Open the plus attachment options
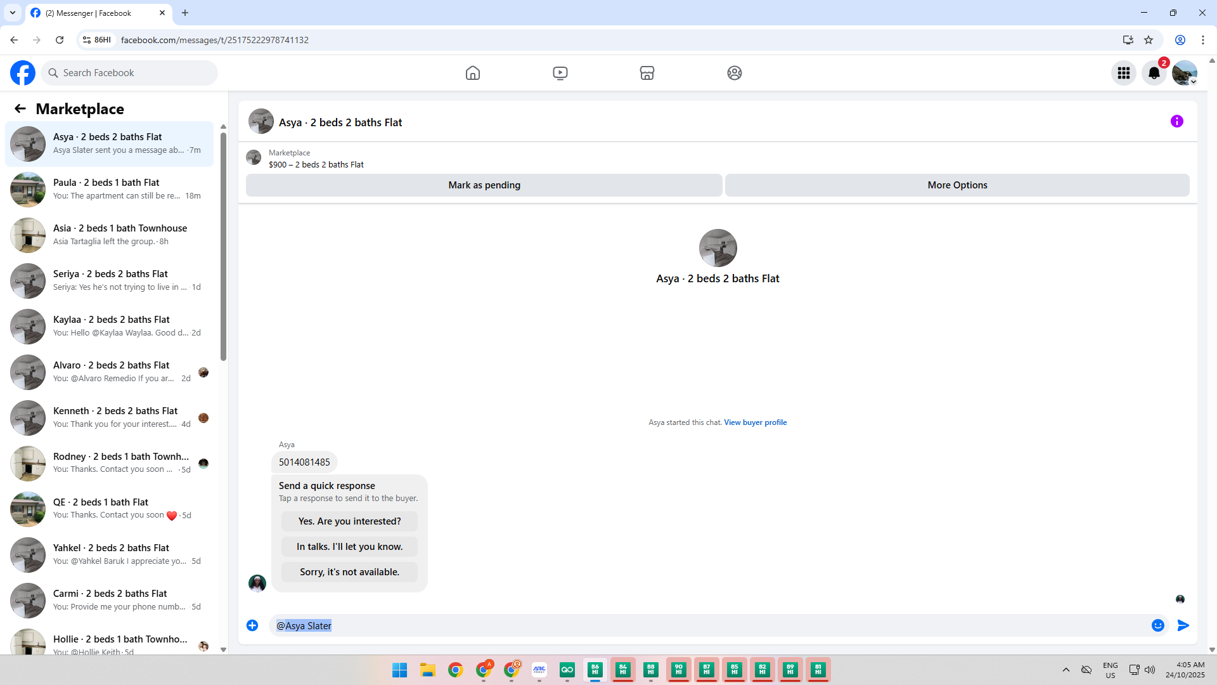The image size is (1217, 685). click(x=252, y=625)
